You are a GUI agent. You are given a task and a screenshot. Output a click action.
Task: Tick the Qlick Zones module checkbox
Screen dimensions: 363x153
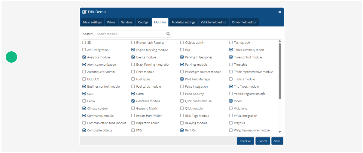click(x=182, y=101)
